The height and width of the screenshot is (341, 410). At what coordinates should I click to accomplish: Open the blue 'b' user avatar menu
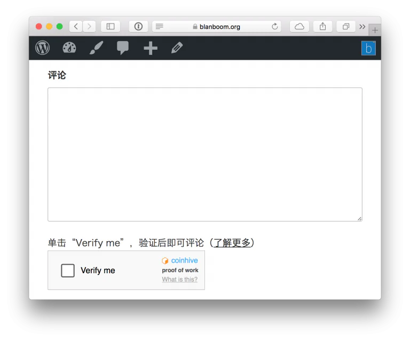pyautogui.click(x=368, y=49)
